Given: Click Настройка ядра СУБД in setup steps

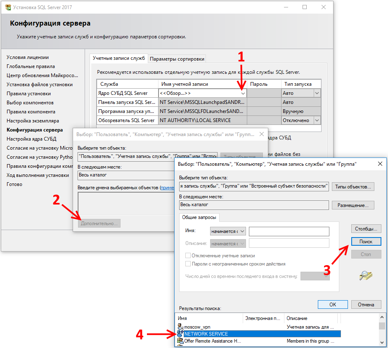Looking at the screenshot, I should [31, 139].
